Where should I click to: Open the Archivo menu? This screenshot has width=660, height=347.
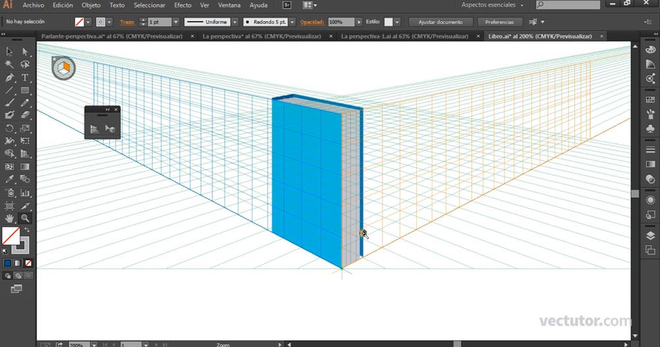[x=33, y=5]
